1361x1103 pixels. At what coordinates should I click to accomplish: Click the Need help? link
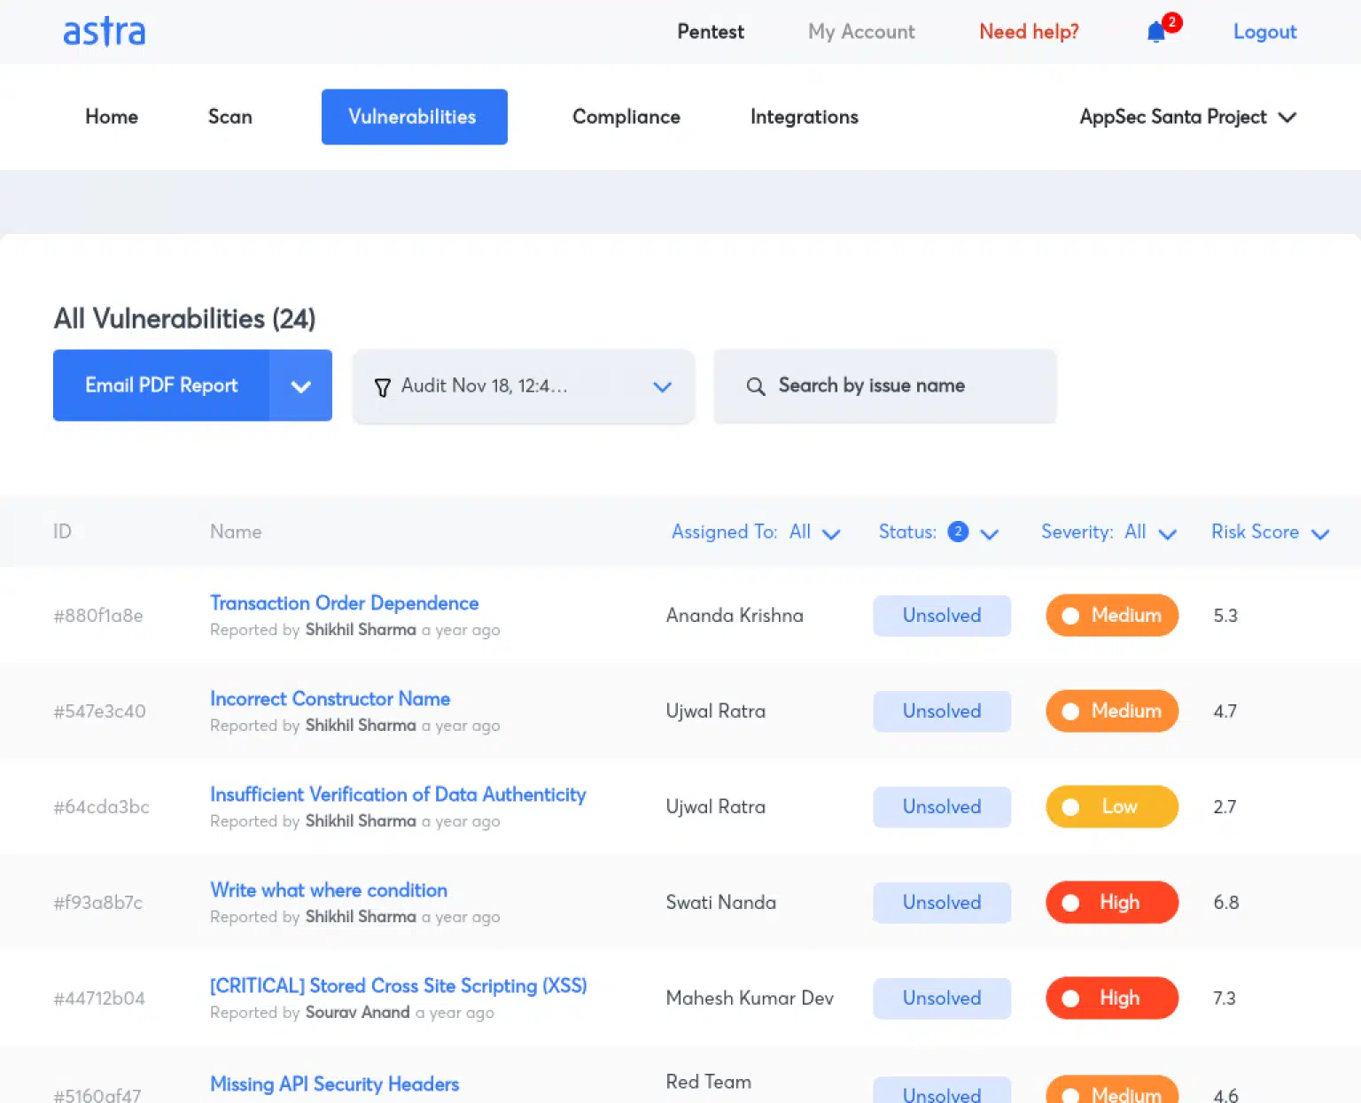pyautogui.click(x=1029, y=31)
